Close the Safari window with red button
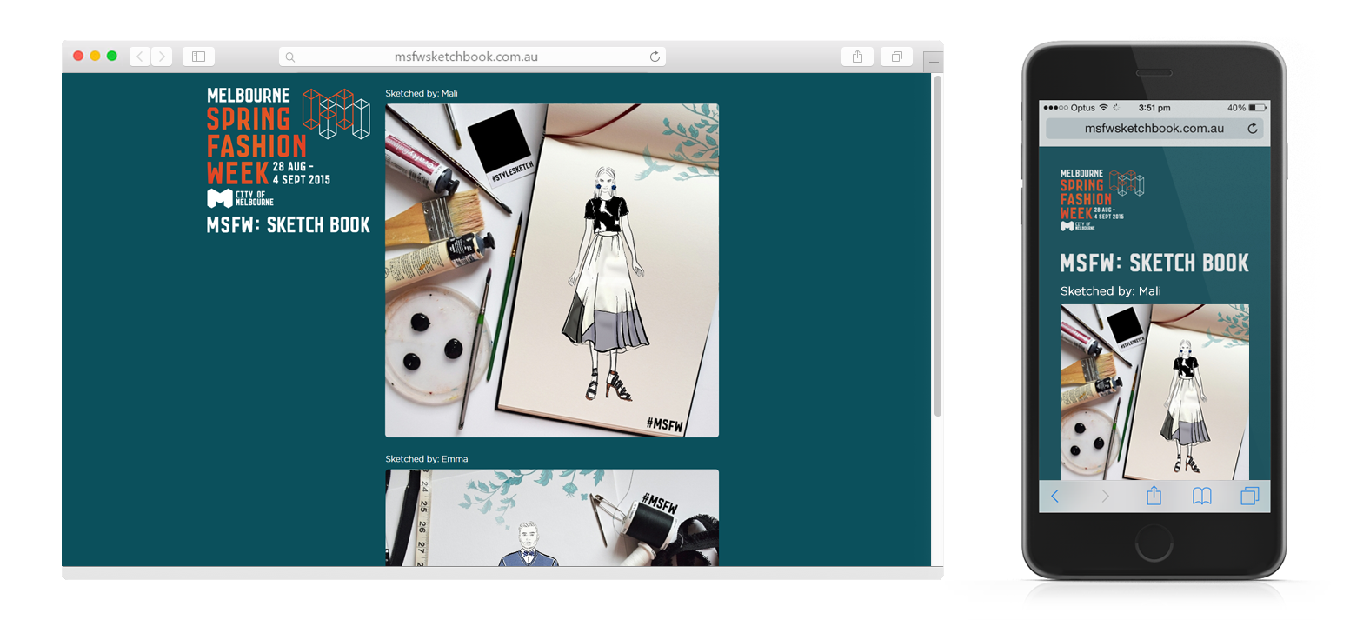The height and width of the screenshot is (620, 1350). (x=78, y=56)
